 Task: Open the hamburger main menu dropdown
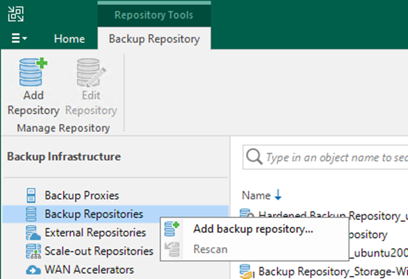point(19,38)
